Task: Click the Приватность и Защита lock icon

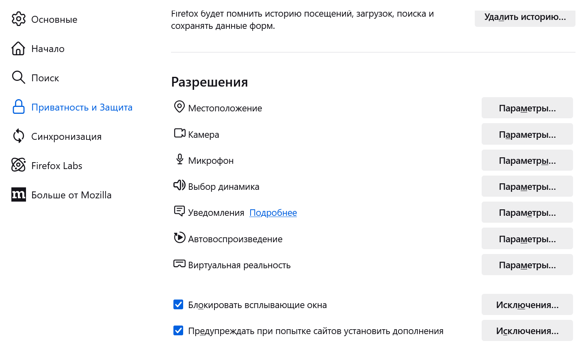Action: tap(18, 107)
